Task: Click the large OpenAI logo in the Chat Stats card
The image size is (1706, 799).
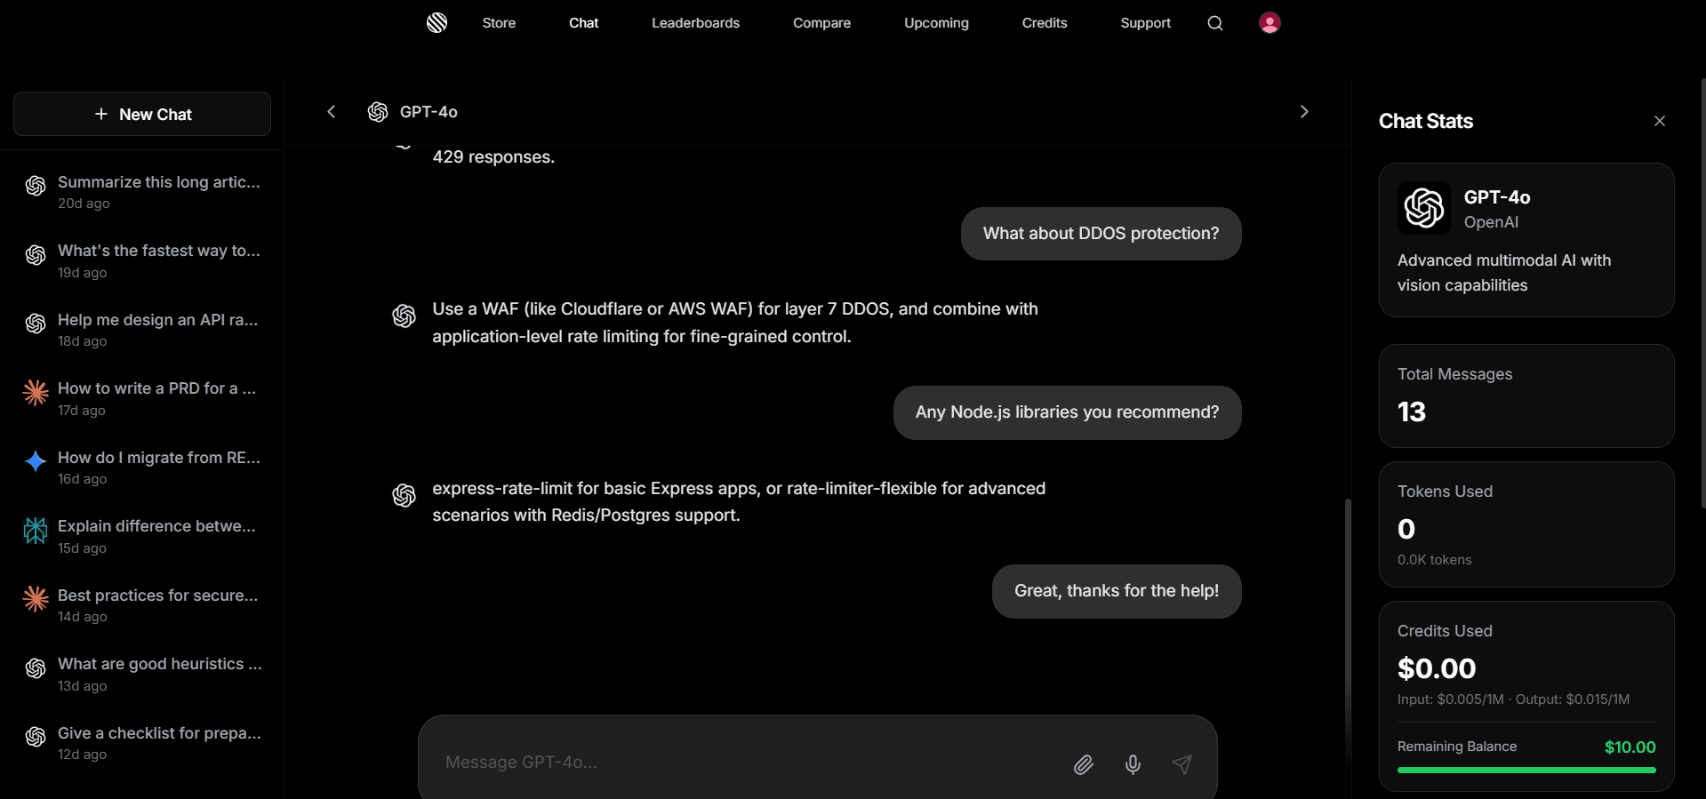Action: [x=1424, y=208]
